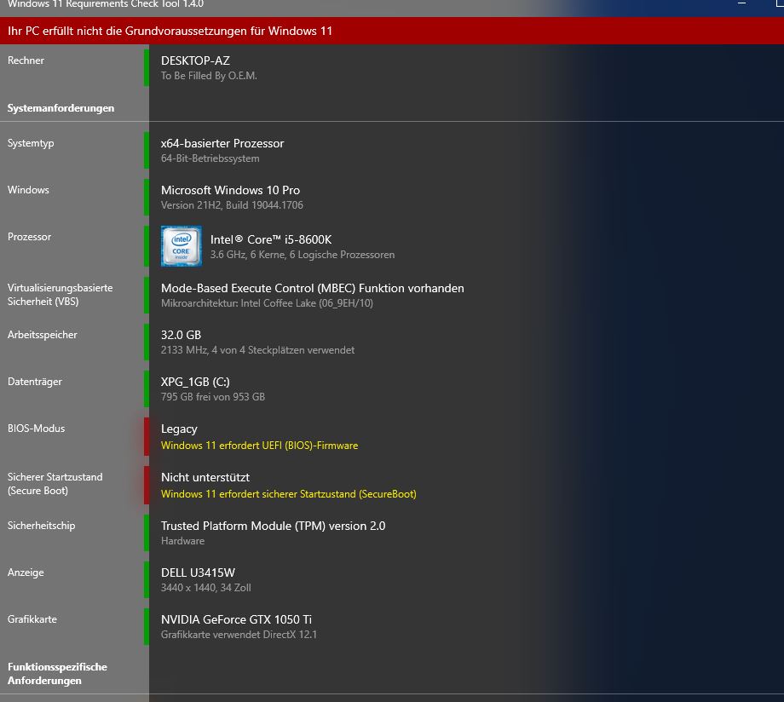Click the 'Grafikkarte' row label

[32, 619]
